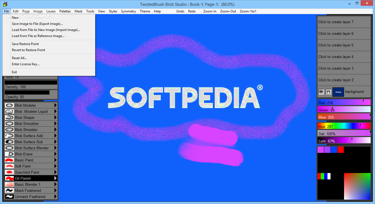Toggle the background layer lock icon
Viewport: 375px width, 204px height.
tap(328, 92)
